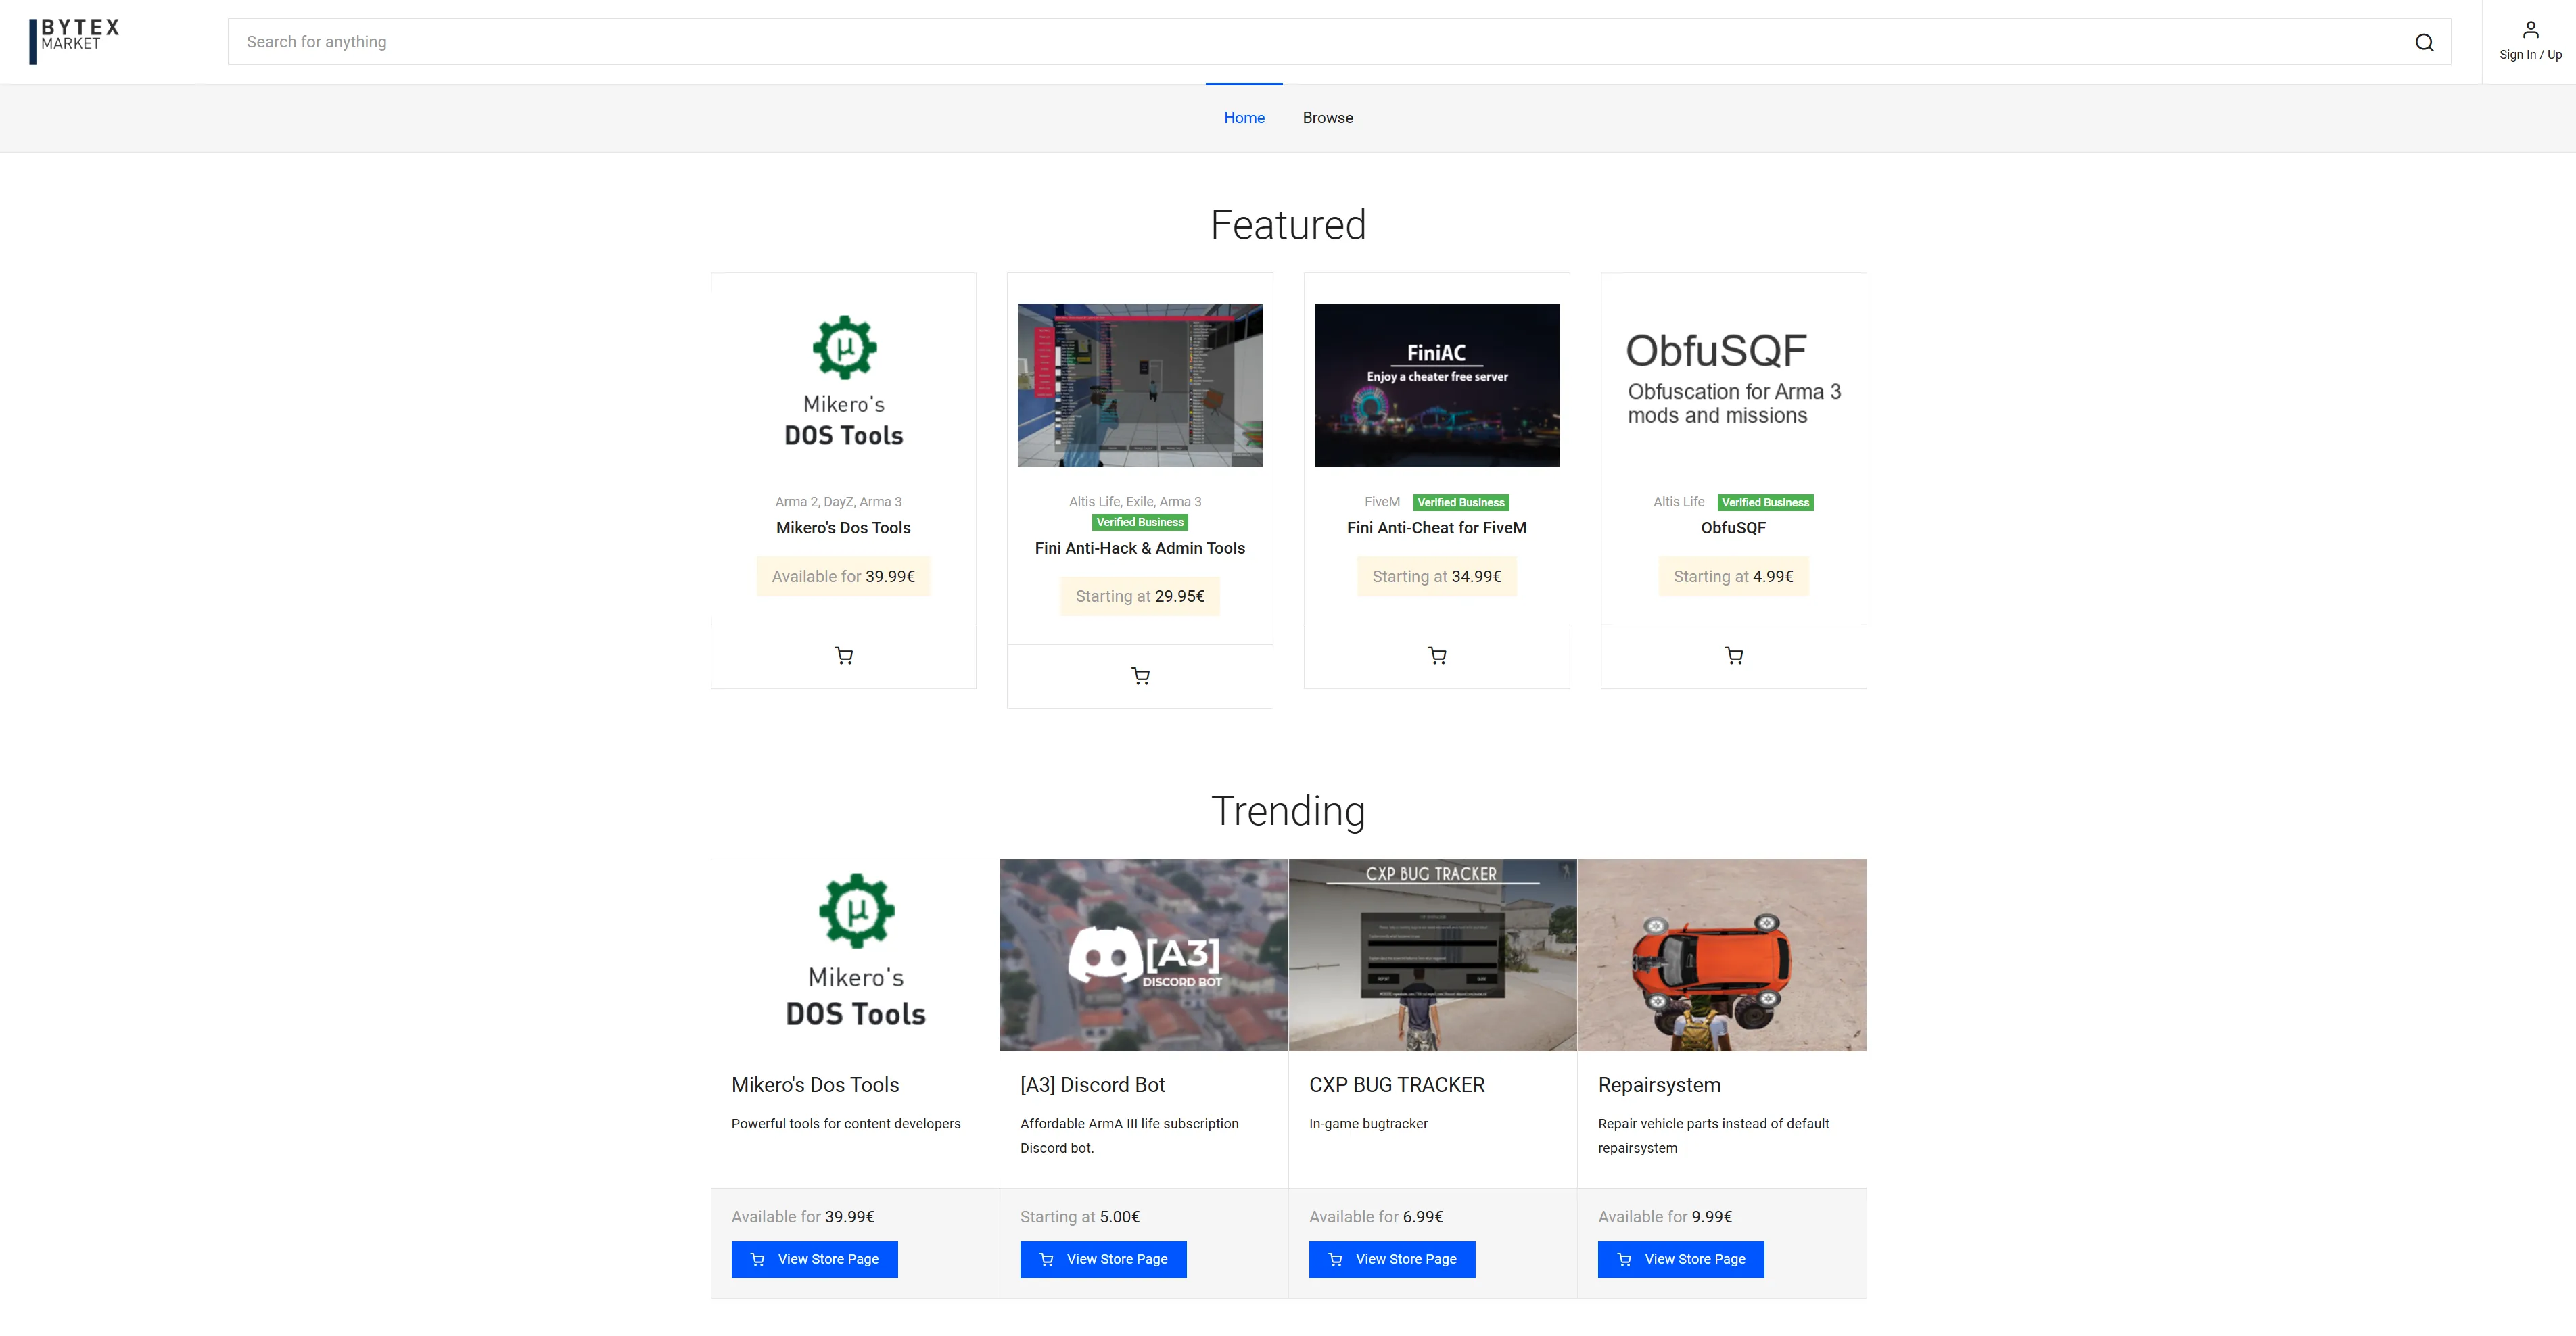Click cart icon under ObfuSQF card
The width and height of the screenshot is (2576, 1336).
(1733, 656)
